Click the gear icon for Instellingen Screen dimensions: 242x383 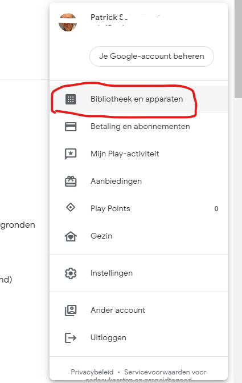(x=71, y=273)
